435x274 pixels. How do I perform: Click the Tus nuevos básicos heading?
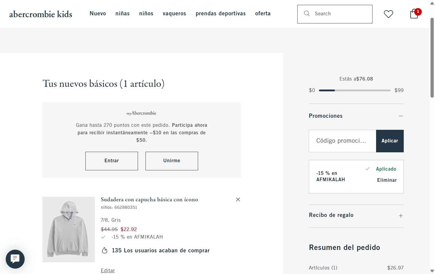pos(103,84)
